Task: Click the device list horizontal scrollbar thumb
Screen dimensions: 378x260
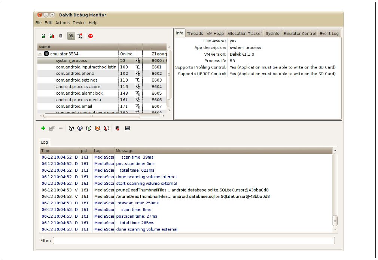Action: click(x=92, y=116)
